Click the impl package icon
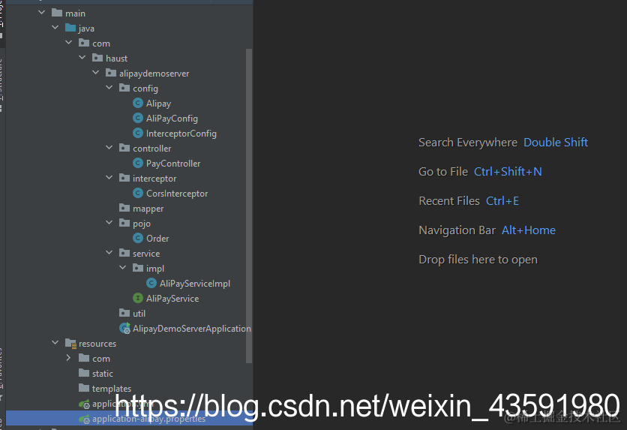 [x=138, y=268]
